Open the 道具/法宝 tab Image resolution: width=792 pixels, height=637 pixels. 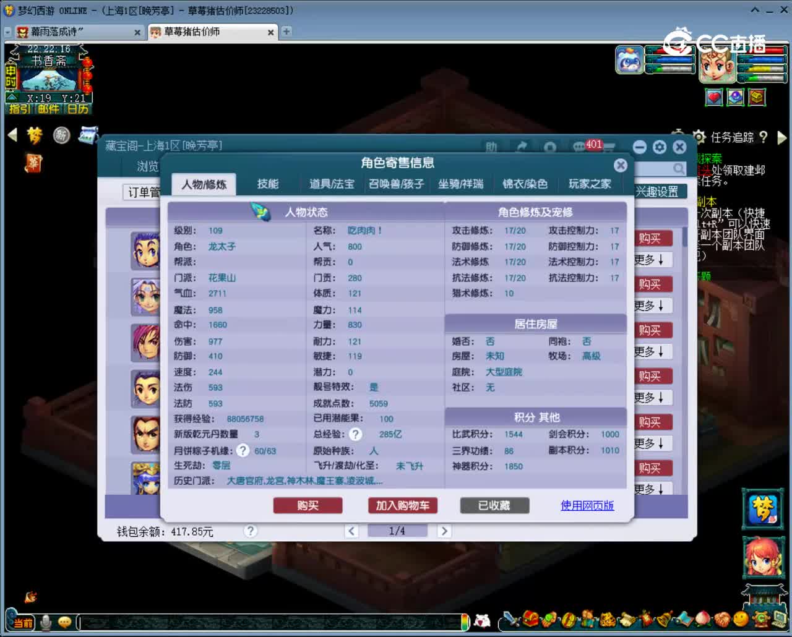tap(332, 184)
